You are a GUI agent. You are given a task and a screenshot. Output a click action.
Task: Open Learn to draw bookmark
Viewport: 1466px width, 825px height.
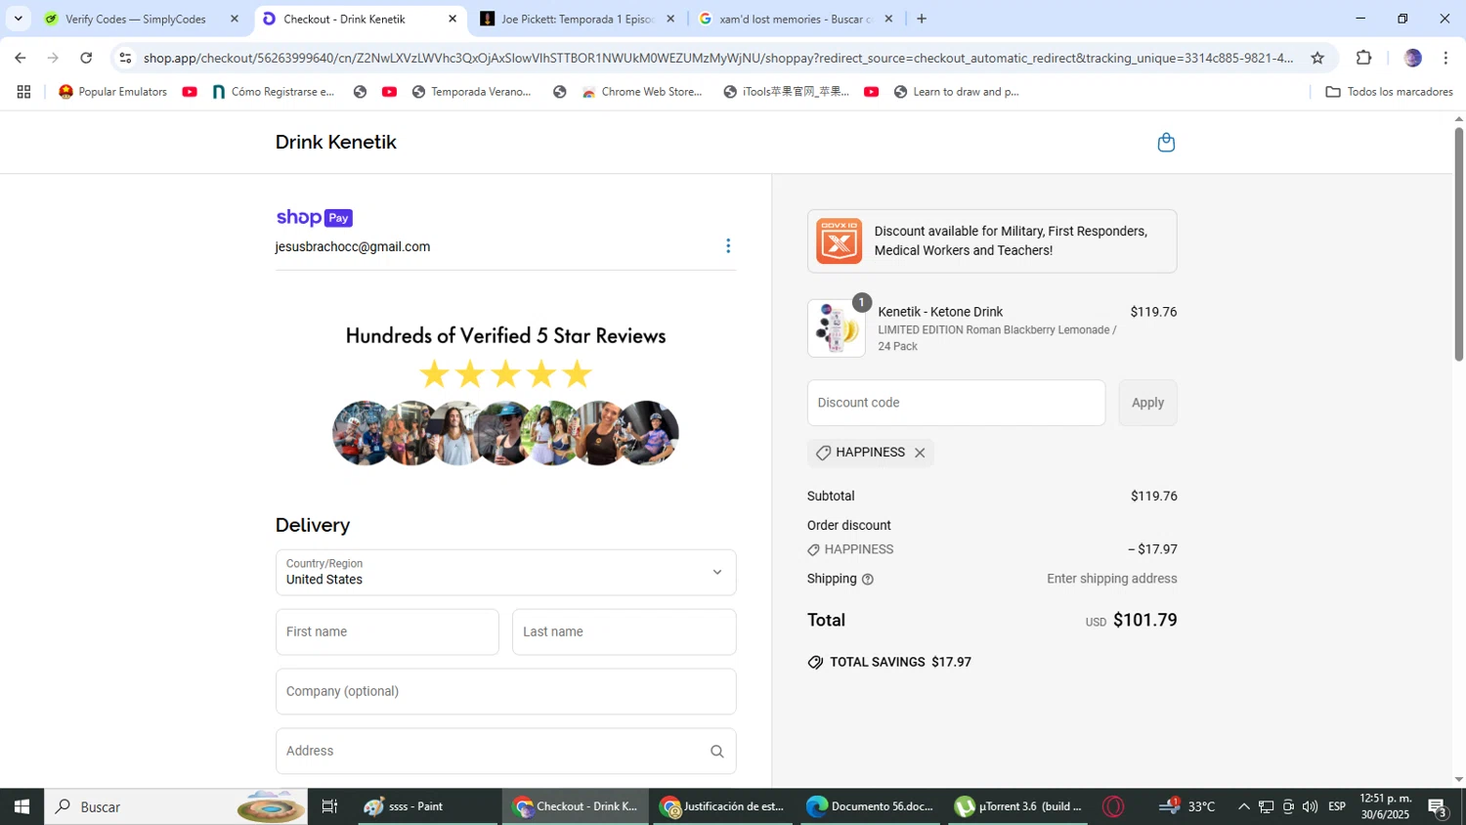tap(956, 92)
